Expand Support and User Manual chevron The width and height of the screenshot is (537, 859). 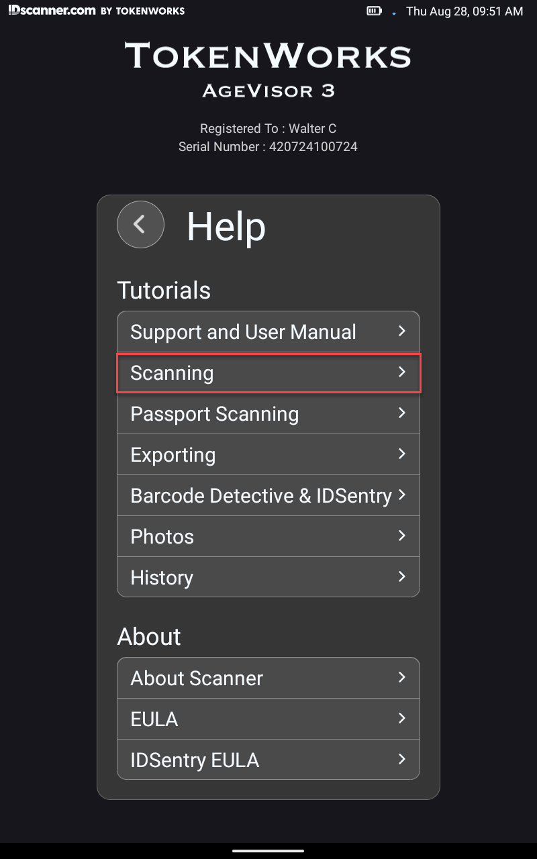(x=402, y=331)
